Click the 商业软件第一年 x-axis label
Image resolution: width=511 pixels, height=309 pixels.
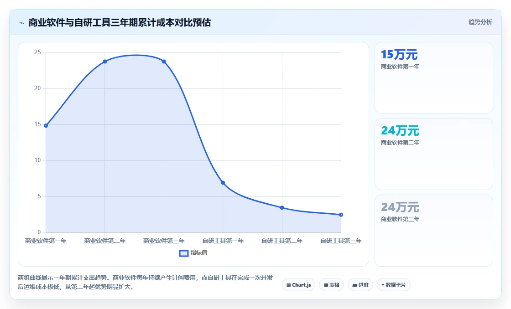click(46, 241)
